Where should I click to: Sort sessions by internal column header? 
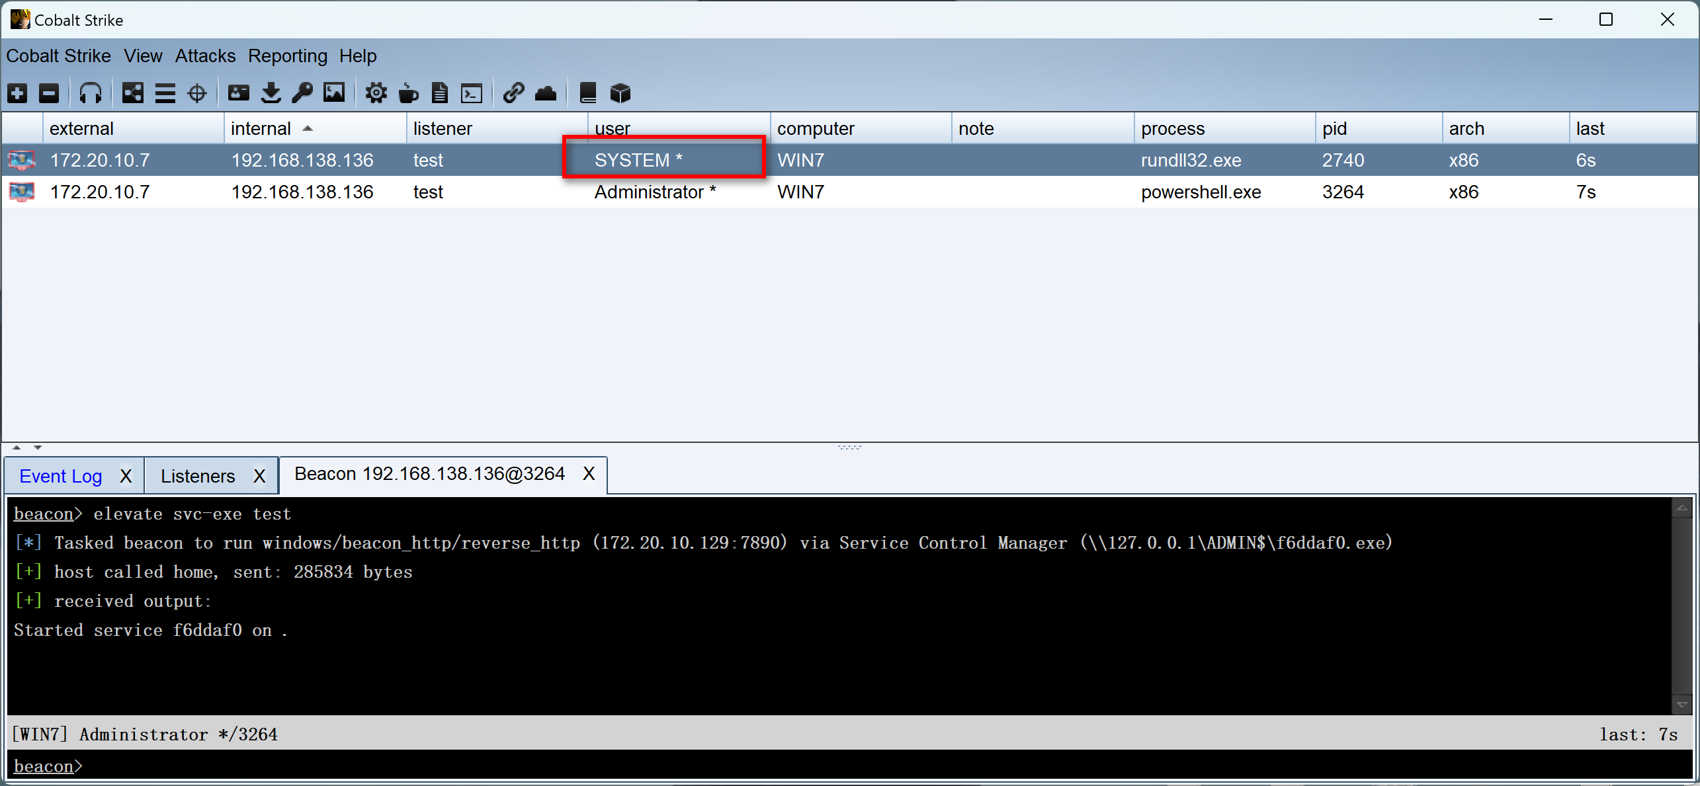click(261, 128)
